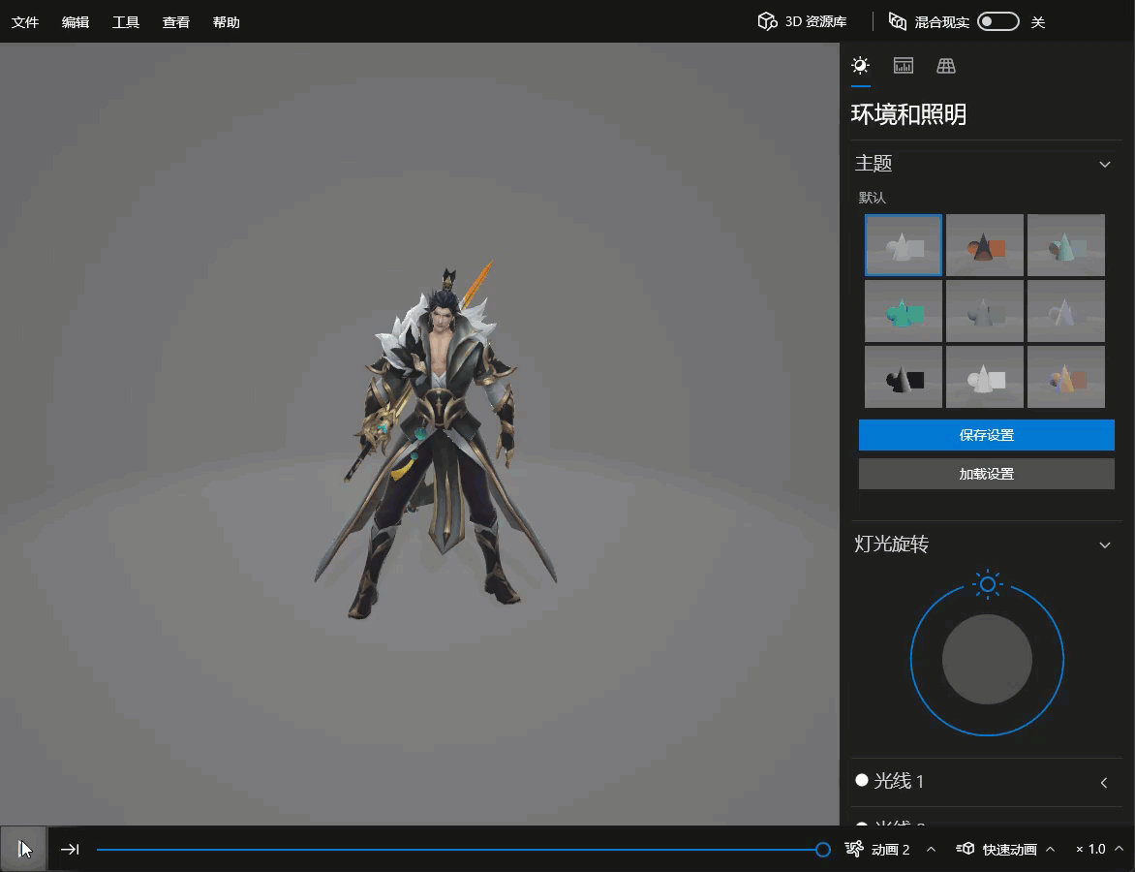Click the sun handle on rotation dial
Image resolution: width=1135 pixels, height=872 pixels.
pos(988,583)
